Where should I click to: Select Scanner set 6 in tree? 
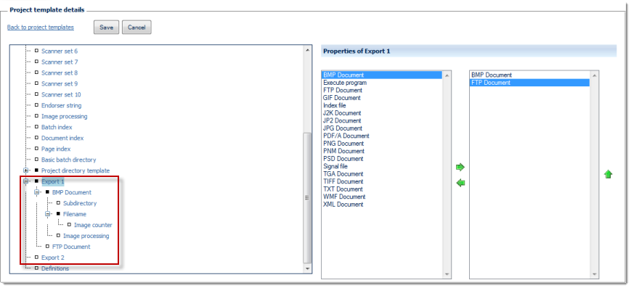[60, 51]
